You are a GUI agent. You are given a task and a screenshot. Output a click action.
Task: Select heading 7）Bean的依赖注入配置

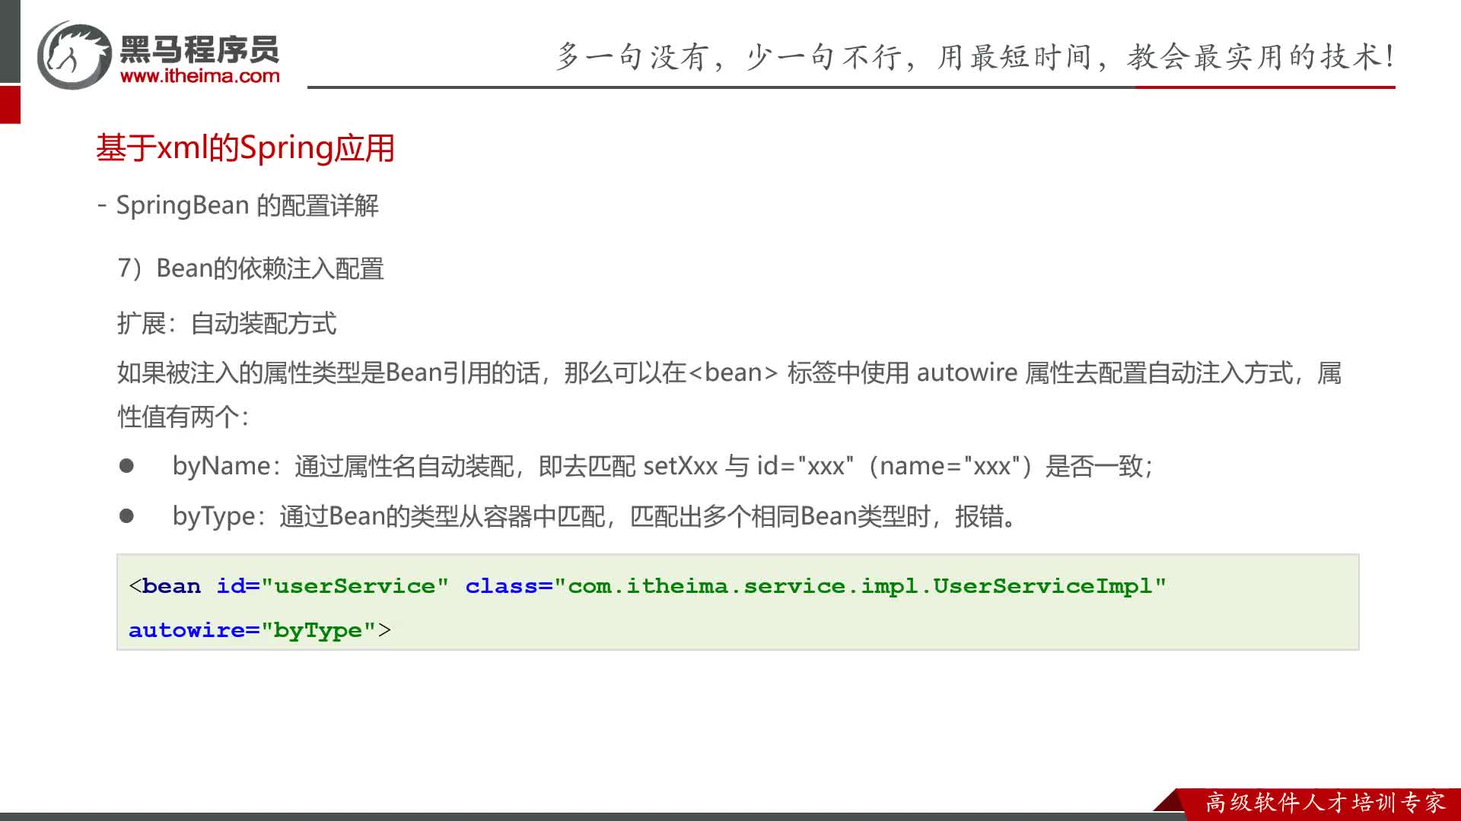pyautogui.click(x=251, y=268)
